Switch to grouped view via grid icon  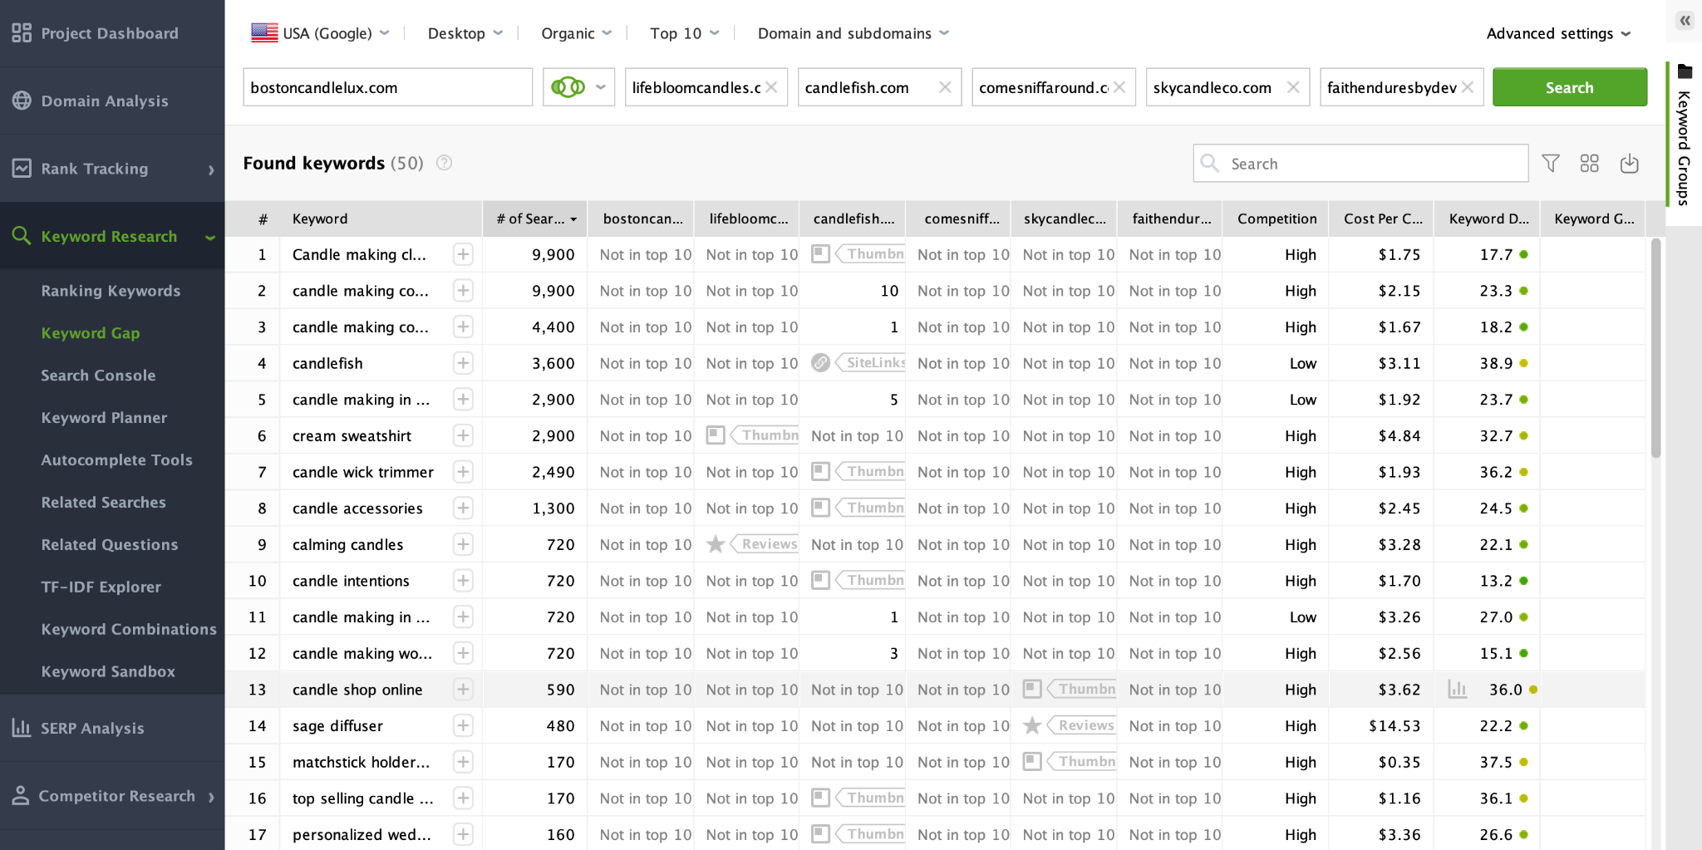click(1590, 164)
